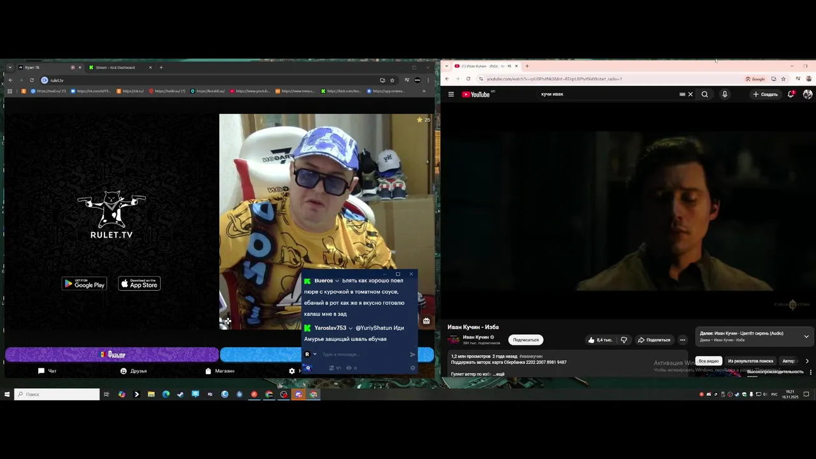Screen dimensions: 816x459
Task: Like the Иван Кучин - Изба video
Action: [600, 340]
